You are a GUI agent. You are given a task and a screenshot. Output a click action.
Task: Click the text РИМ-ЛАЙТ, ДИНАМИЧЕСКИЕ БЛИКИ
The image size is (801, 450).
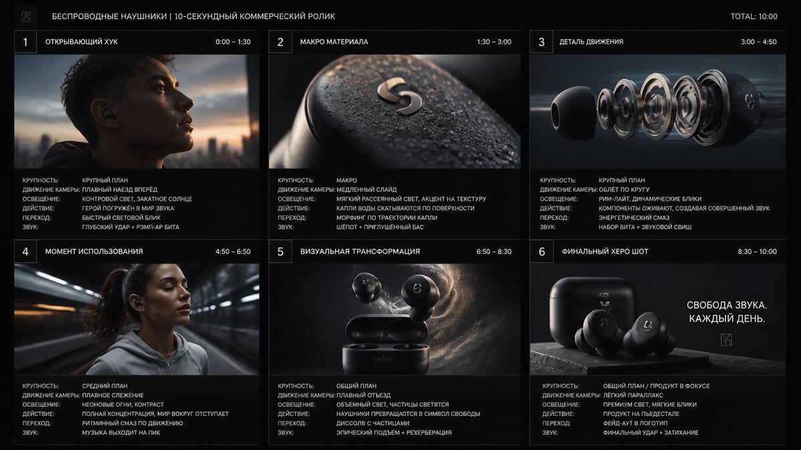651,199
